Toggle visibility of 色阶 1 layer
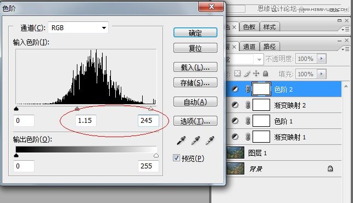 pyautogui.click(x=235, y=121)
